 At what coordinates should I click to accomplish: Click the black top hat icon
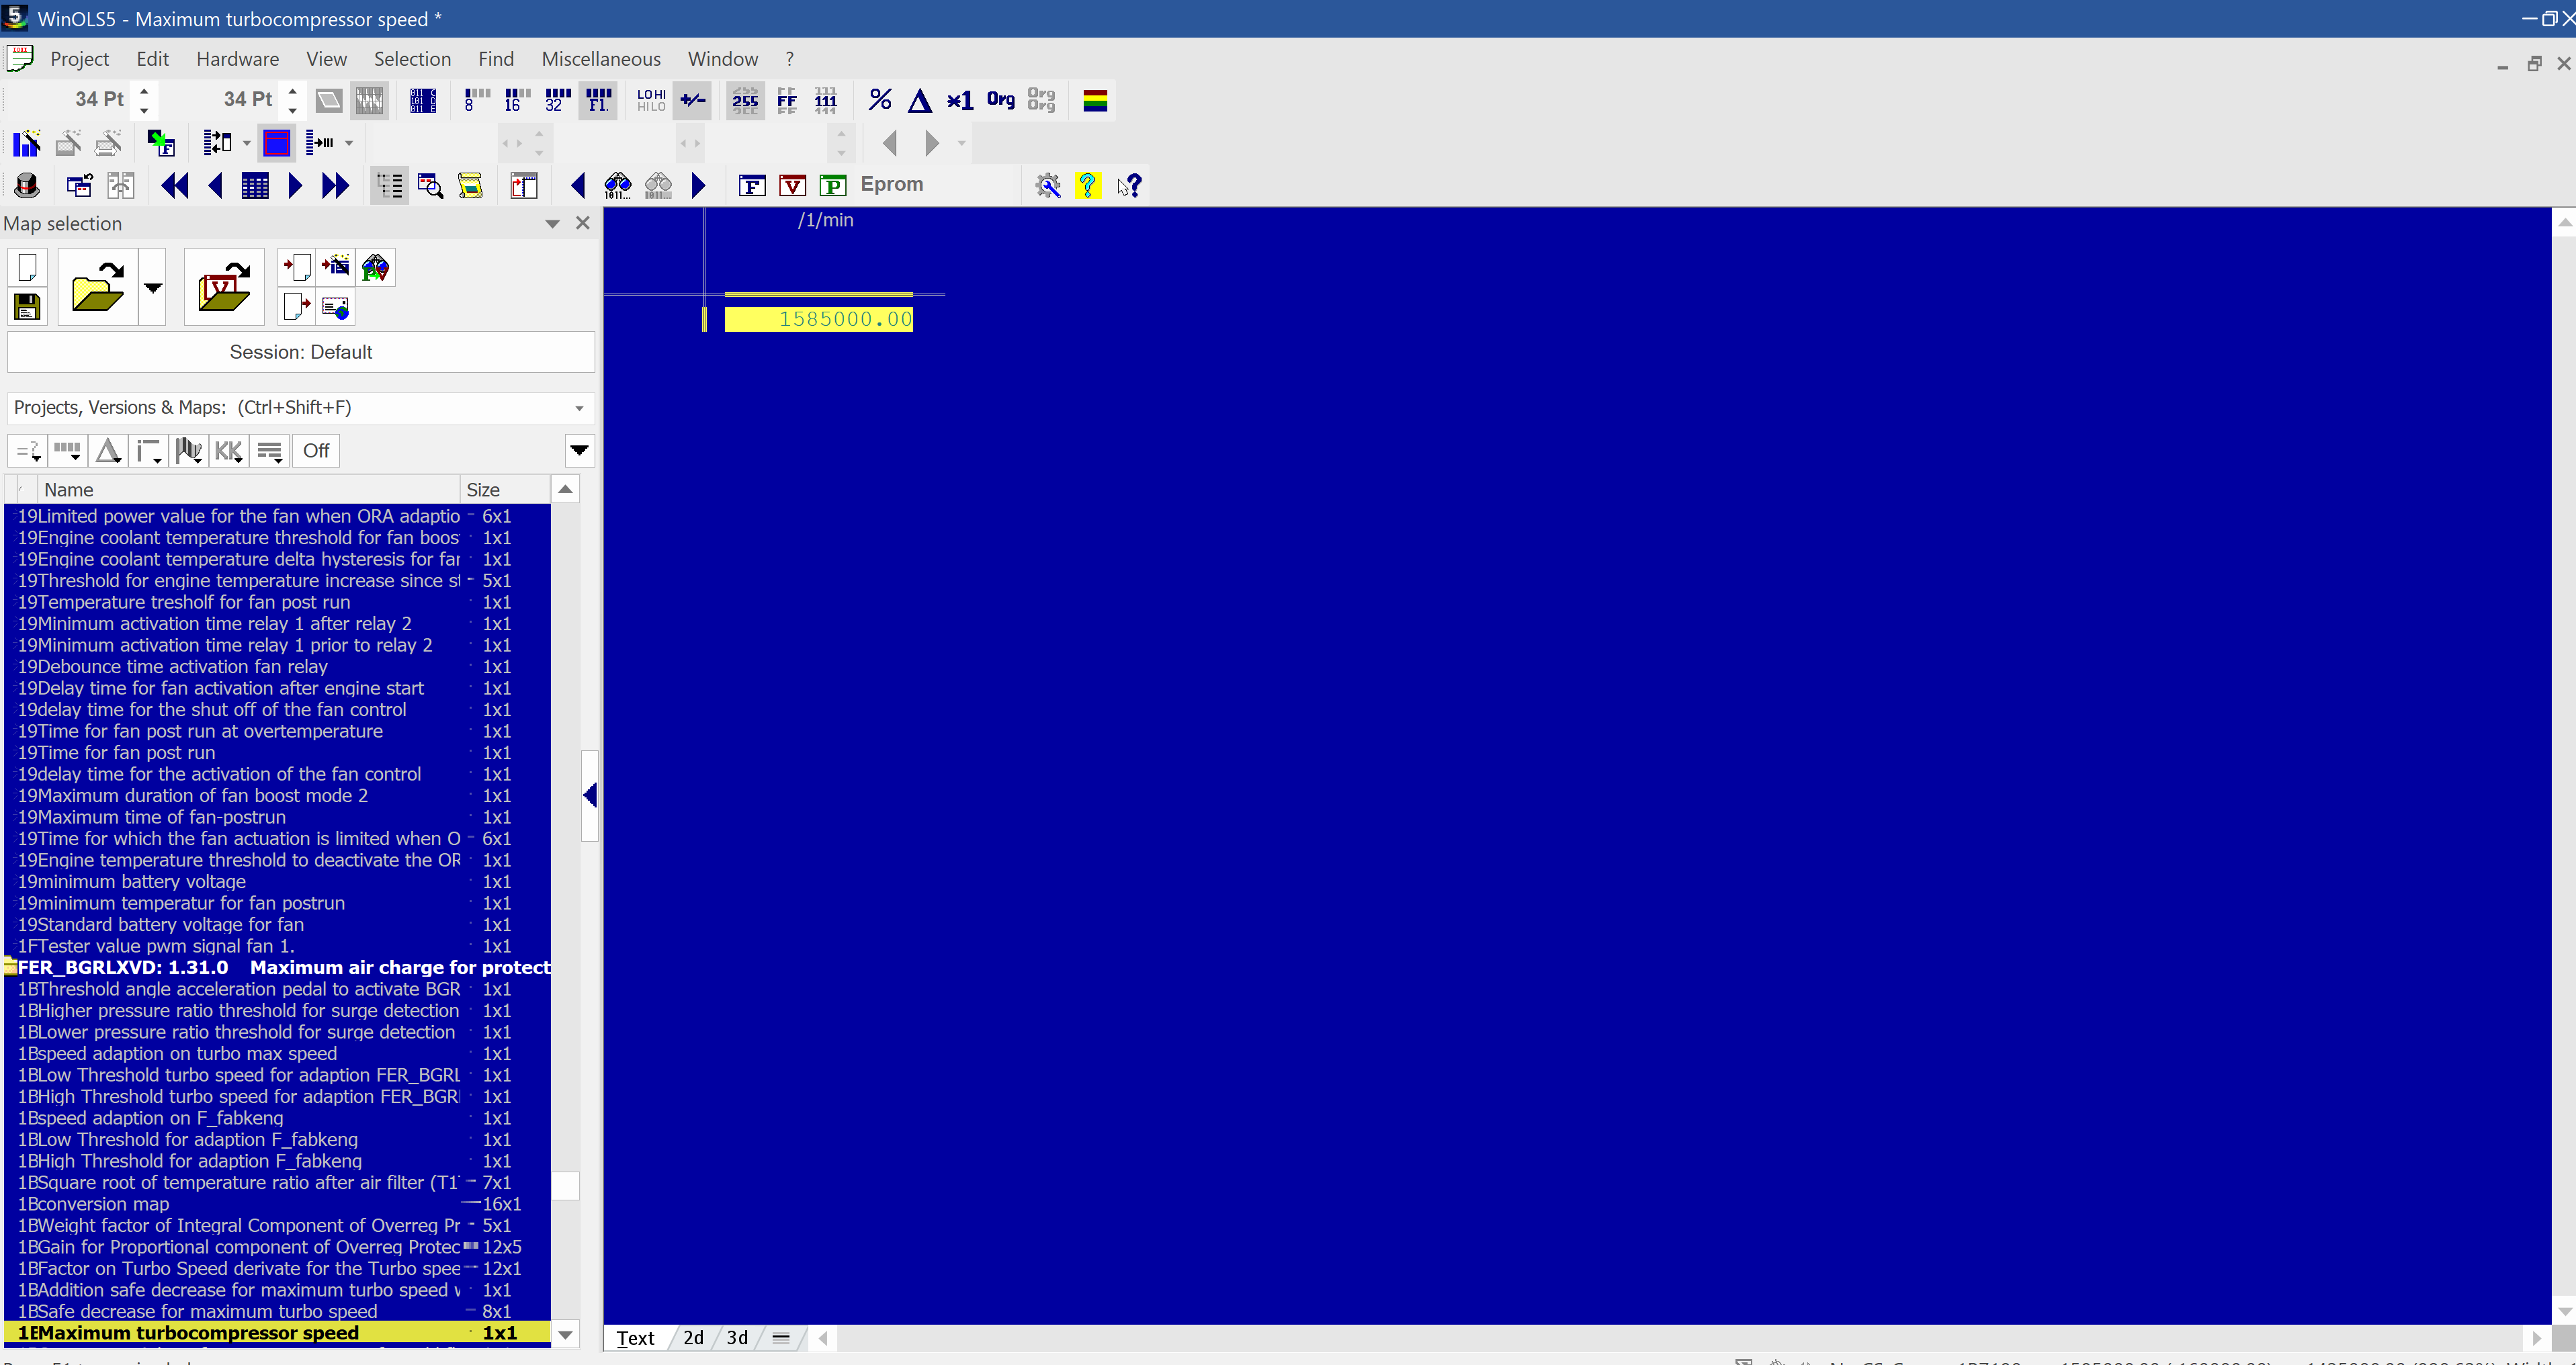(27, 185)
